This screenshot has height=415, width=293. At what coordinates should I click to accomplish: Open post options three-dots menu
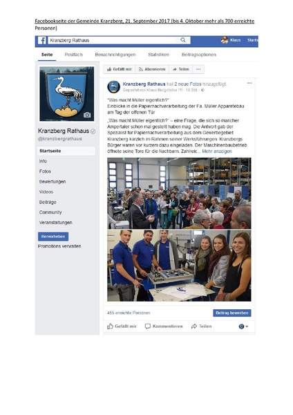[x=249, y=83]
